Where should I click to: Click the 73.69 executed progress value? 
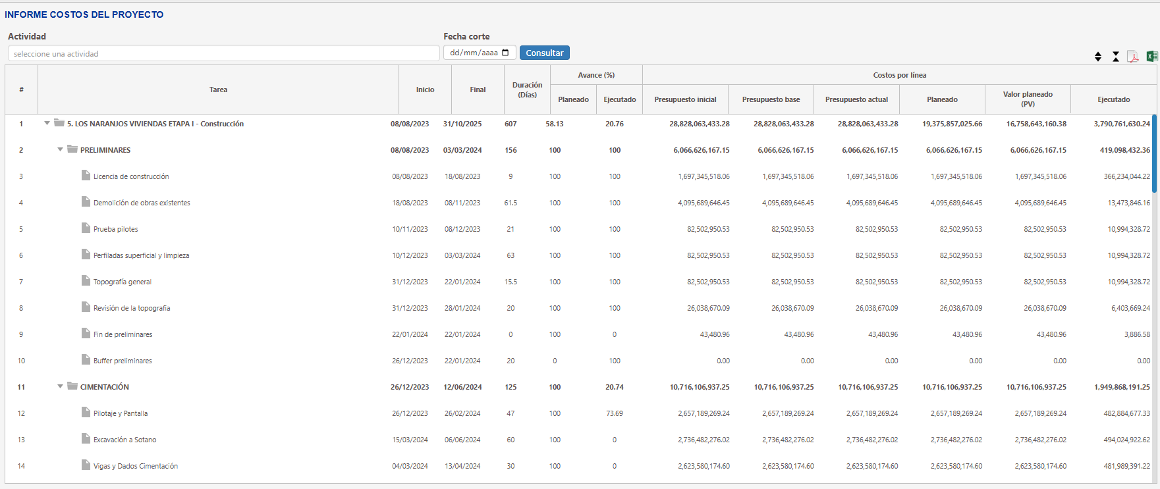pyautogui.click(x=615, y=413)
